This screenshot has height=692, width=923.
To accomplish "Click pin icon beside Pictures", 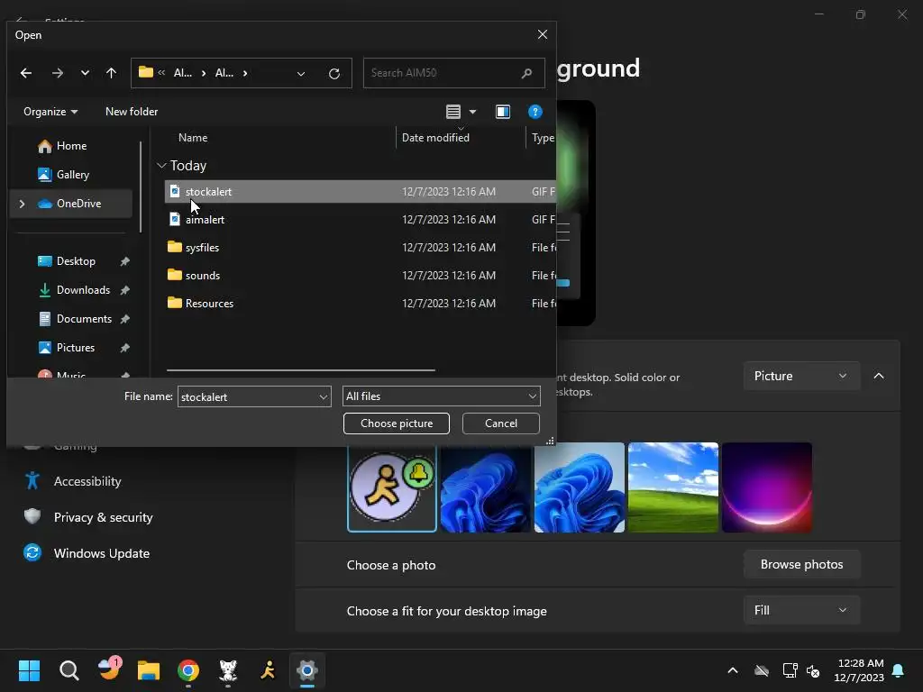I will tap(124, 348).
